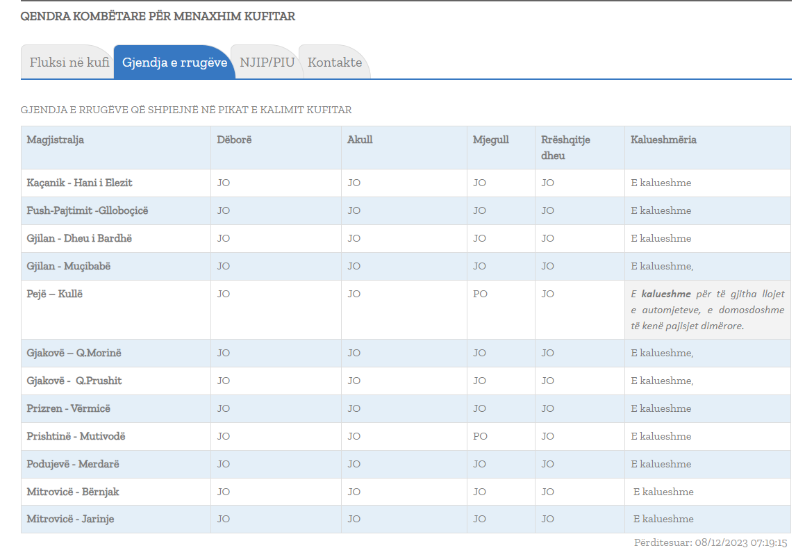Switch to the NJIP/PIU tab
Screen dimensions: 805x557
click(x=267, y=63)
